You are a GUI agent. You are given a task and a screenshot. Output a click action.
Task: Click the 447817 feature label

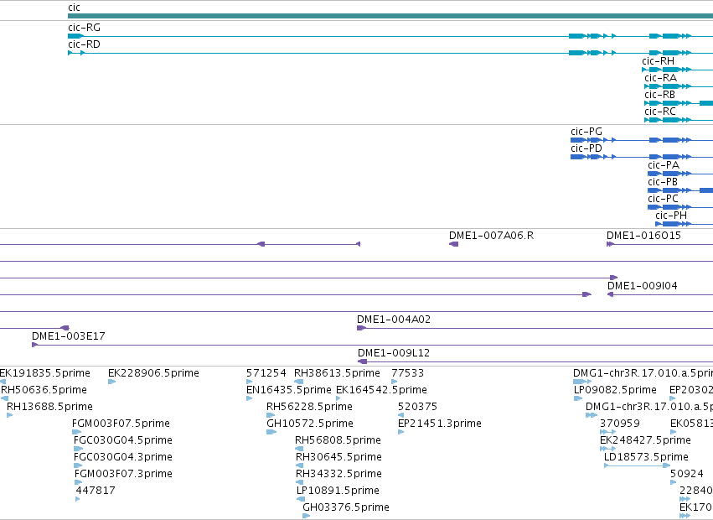tap(96, 491)
